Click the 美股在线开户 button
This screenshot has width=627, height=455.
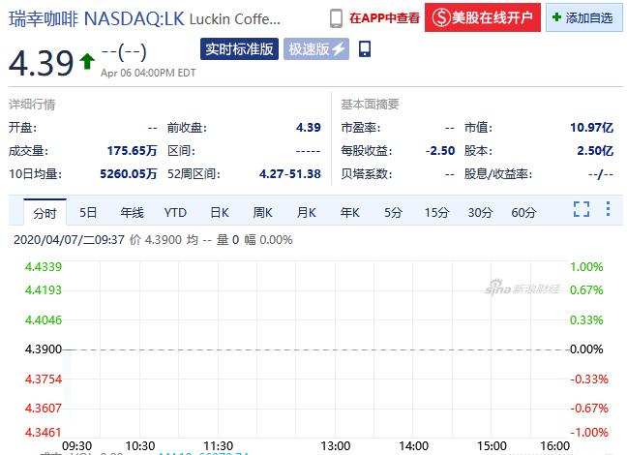483,17
